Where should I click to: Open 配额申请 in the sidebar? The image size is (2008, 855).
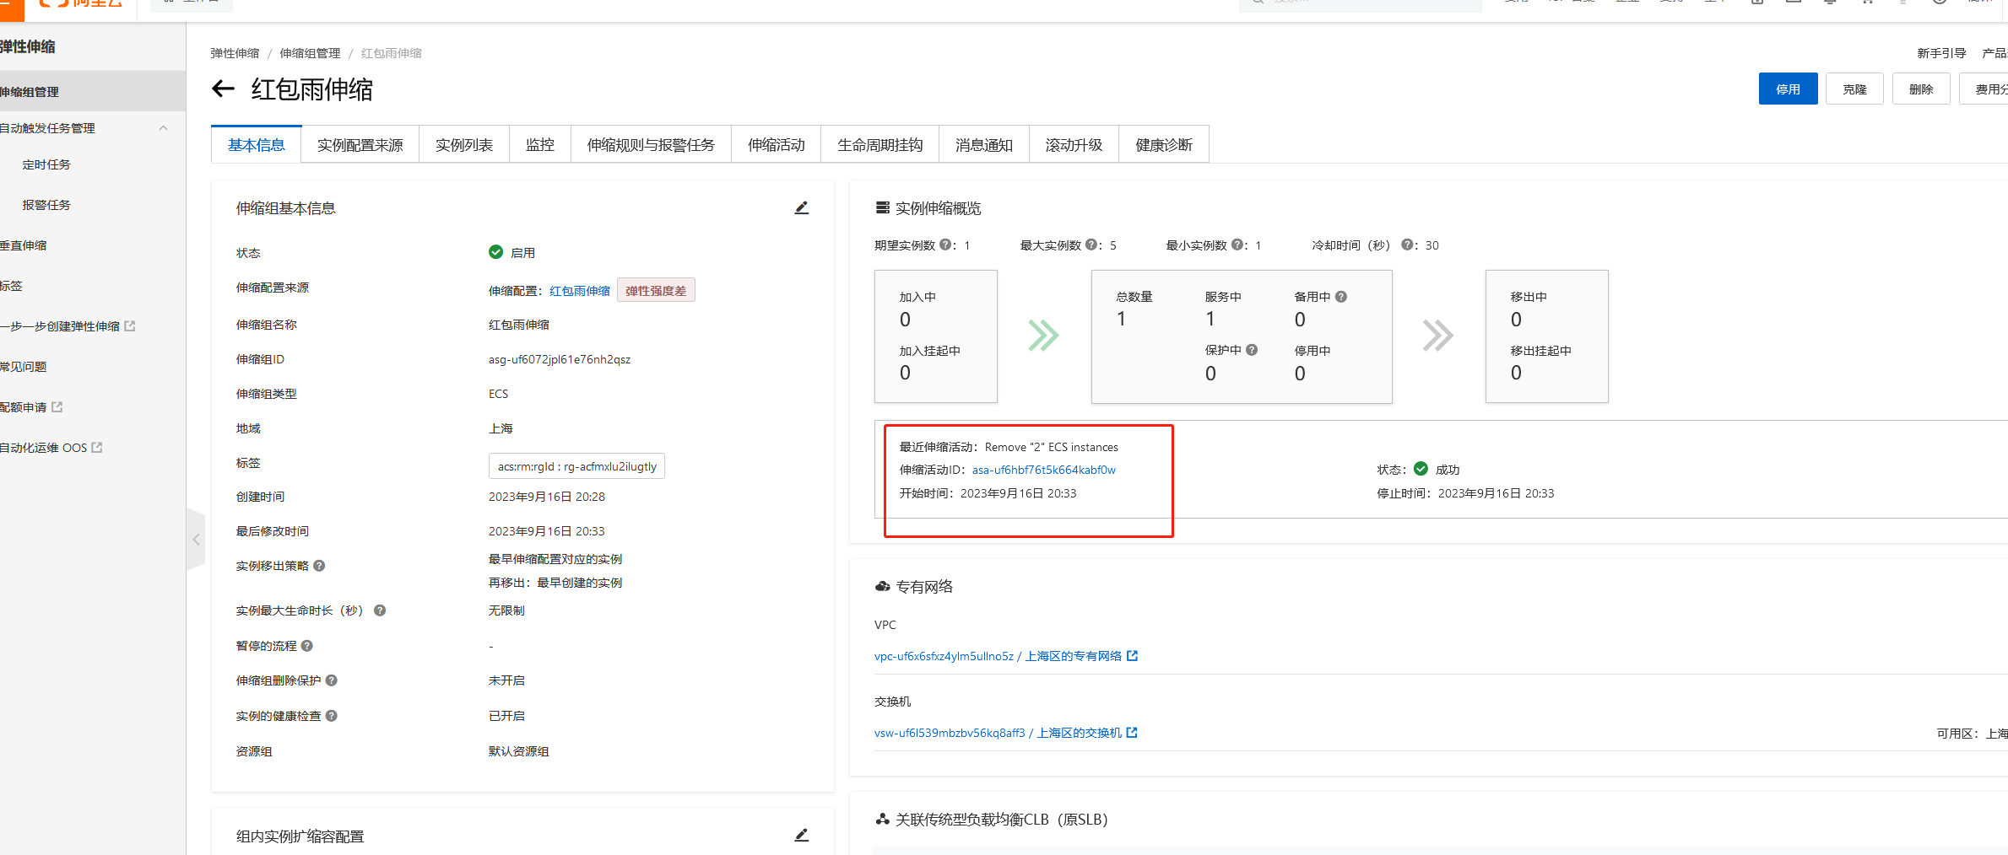pyautogui.click(x=30, y=407)
